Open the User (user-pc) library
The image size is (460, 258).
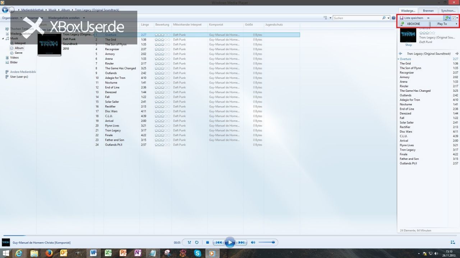click(x=19, y=77)
